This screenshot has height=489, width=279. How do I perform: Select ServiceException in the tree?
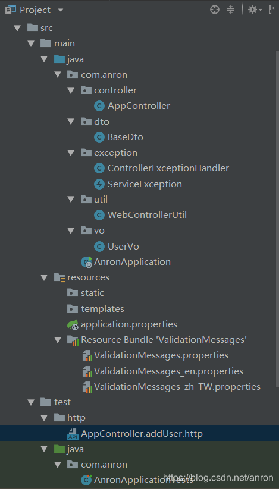tap(145, 184)
